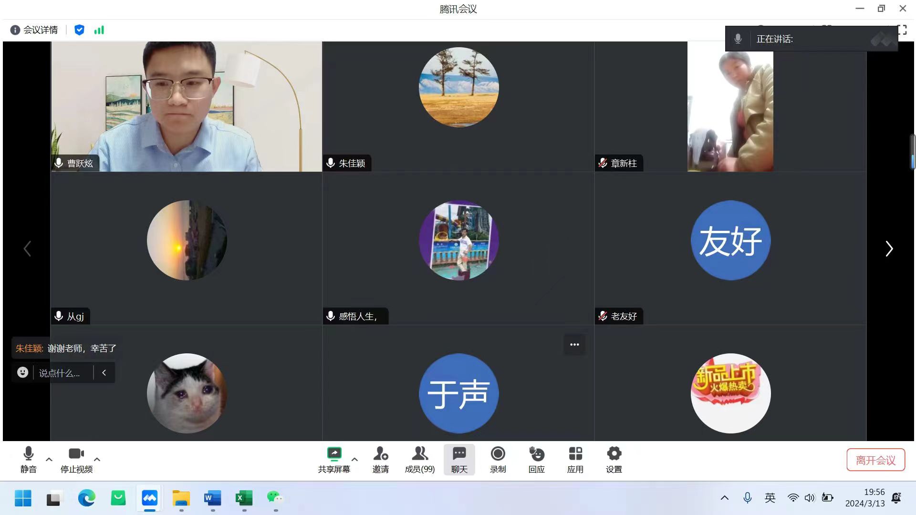Open File Explorer from taskbar
Image resolution: width=916 pixels, height=515 pixels.
pos(181,498)
